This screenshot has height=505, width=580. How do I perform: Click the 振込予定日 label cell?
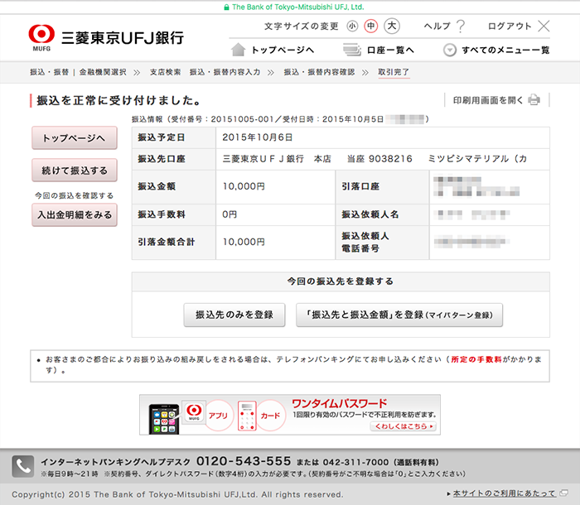tap(174, 137)
